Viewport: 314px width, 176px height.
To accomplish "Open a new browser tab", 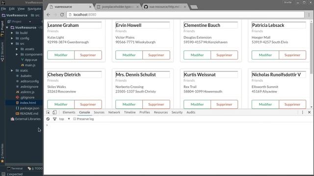I will (194, 7).
